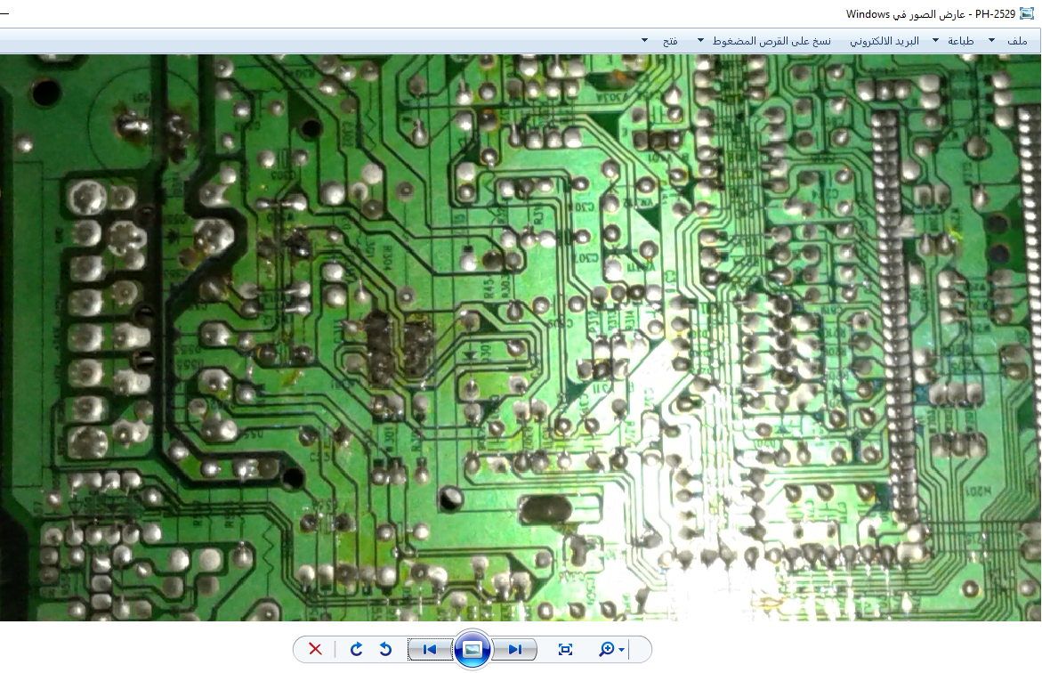This screenshot has height=673, width=1042.
Task: Expand the arrow next to نسخ على القرص المضغوط
Action: click(x=700, y=41)
